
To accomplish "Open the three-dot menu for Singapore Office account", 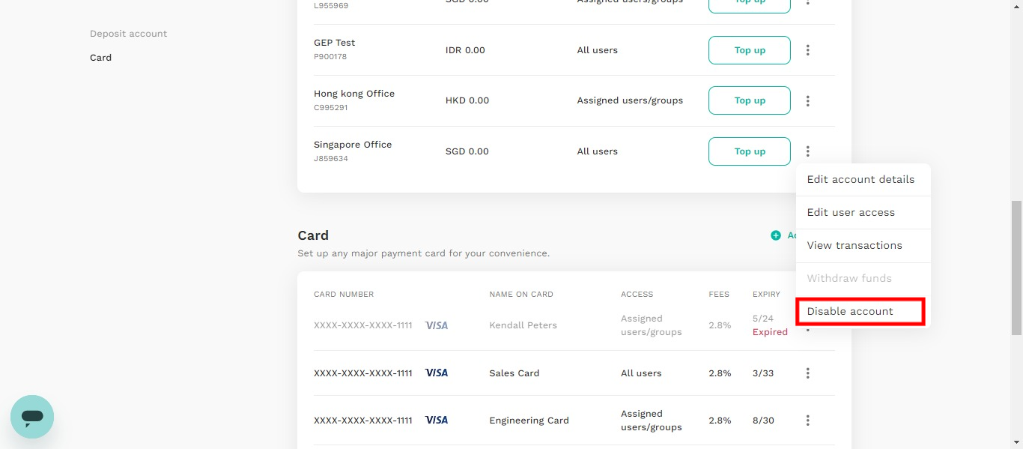I will click(x=807, y=151).
